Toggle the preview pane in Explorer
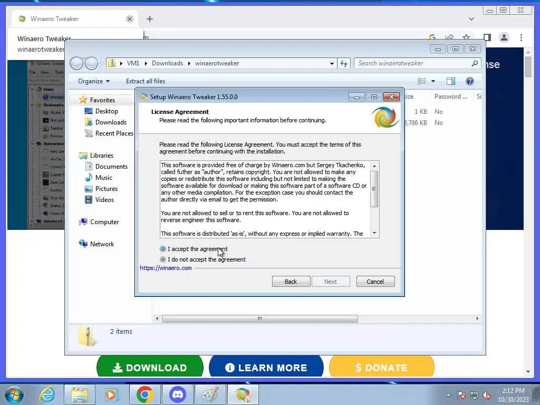Screen dimensions: 540x405 click(451, 81)
